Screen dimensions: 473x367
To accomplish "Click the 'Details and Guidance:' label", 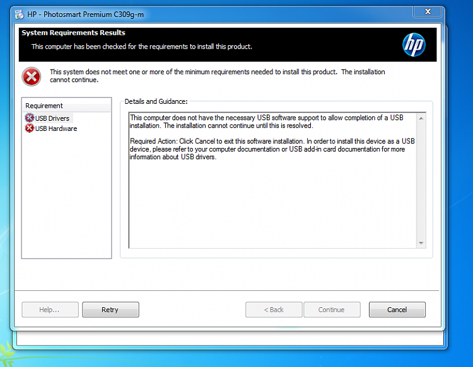I will (156, 101).
